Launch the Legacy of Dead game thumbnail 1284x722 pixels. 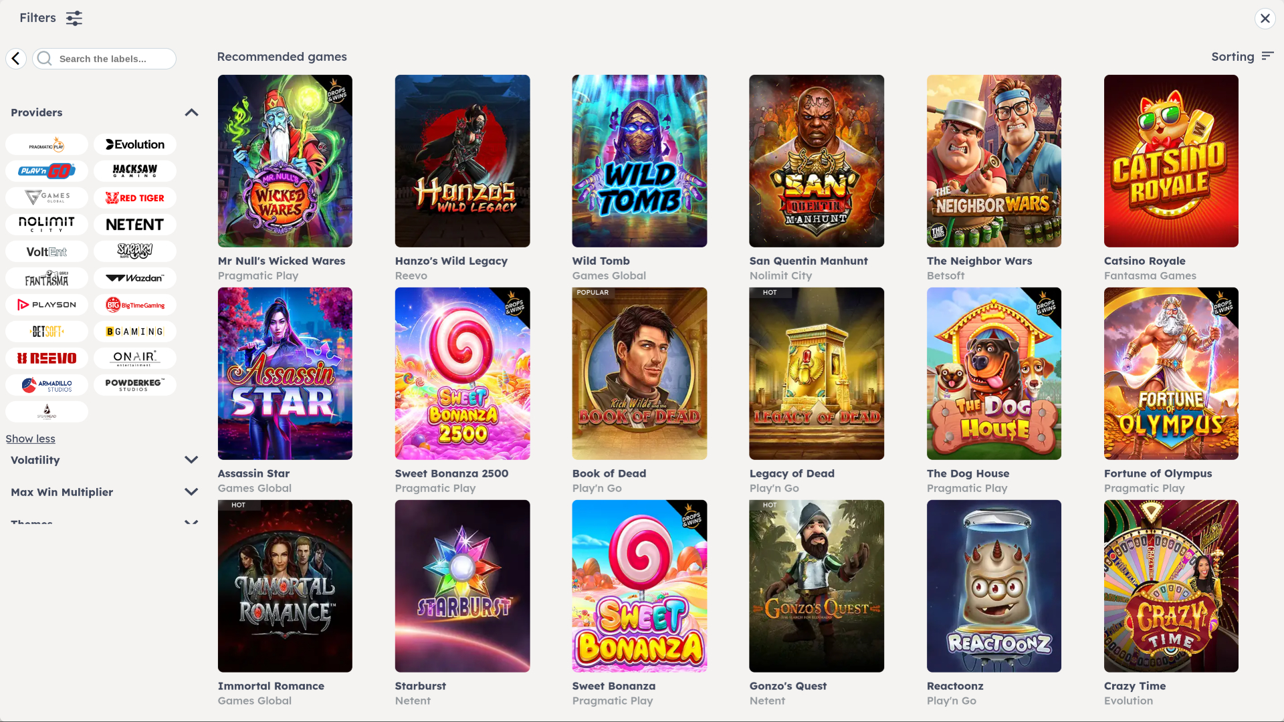point(817,374)
